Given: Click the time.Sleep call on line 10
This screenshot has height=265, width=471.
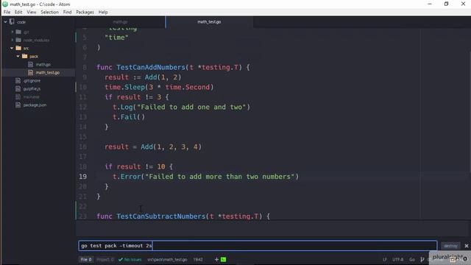Looking at the screenshot, I should [x=159, y=87].
